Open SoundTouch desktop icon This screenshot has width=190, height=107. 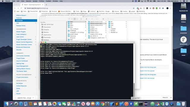pyautogui.click(x=183, y=40)
